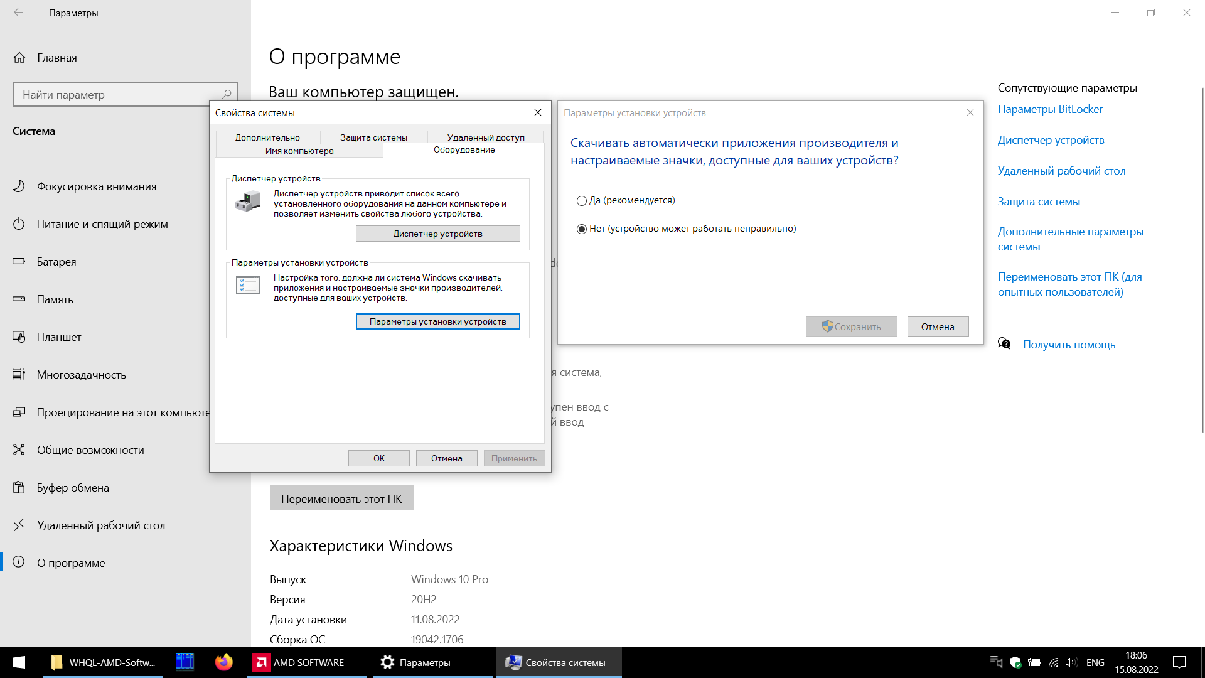Open the Имя компьютера tab
Image resolution: width=1205 pixels, height=678 pixels.
click(x=299, y=151)
